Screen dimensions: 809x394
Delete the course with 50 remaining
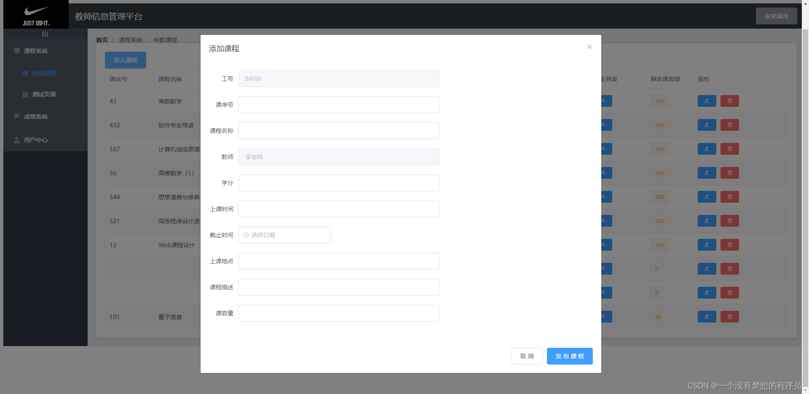click(730, 317)
